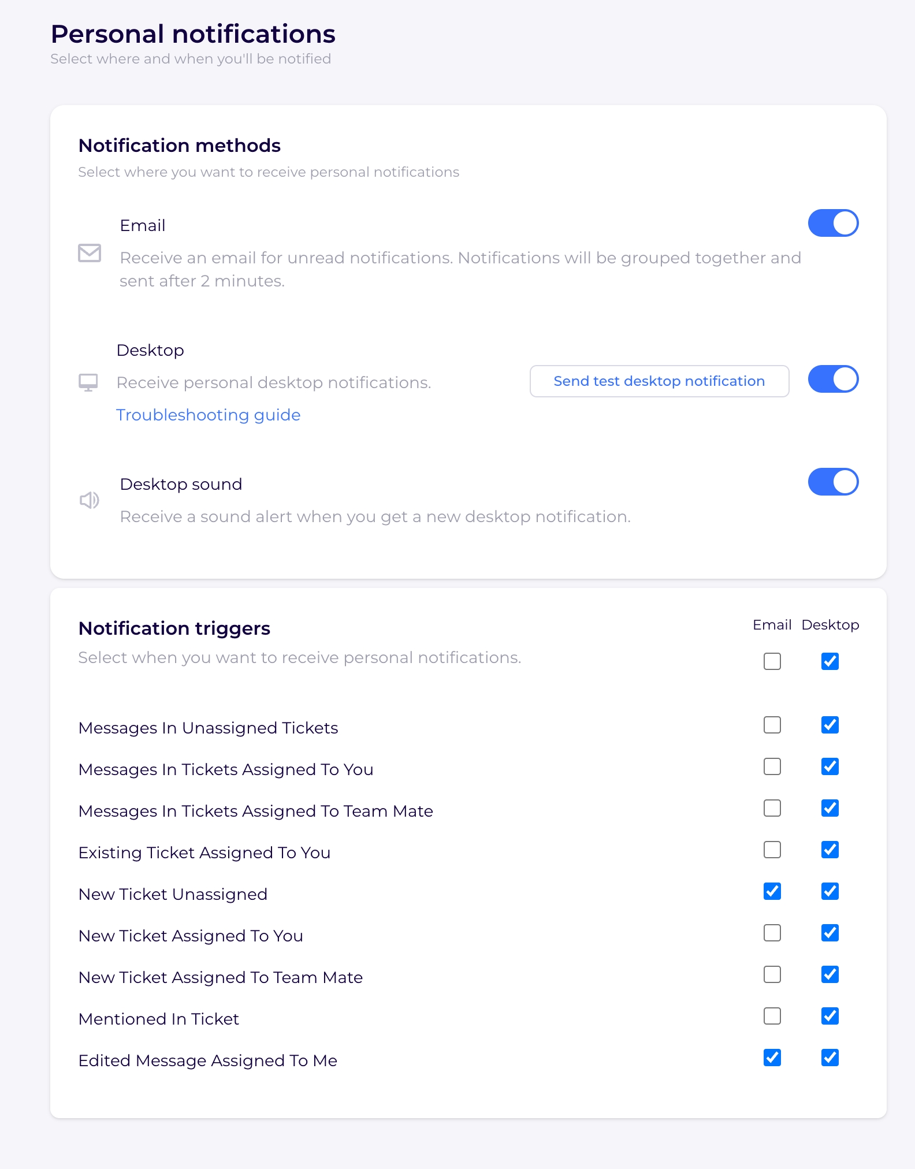Uncheck Desktop for Edited Message Assigned To Me
This screenshot has width=915, height=1169.
pyautogui.click(x=830, y=1058)
